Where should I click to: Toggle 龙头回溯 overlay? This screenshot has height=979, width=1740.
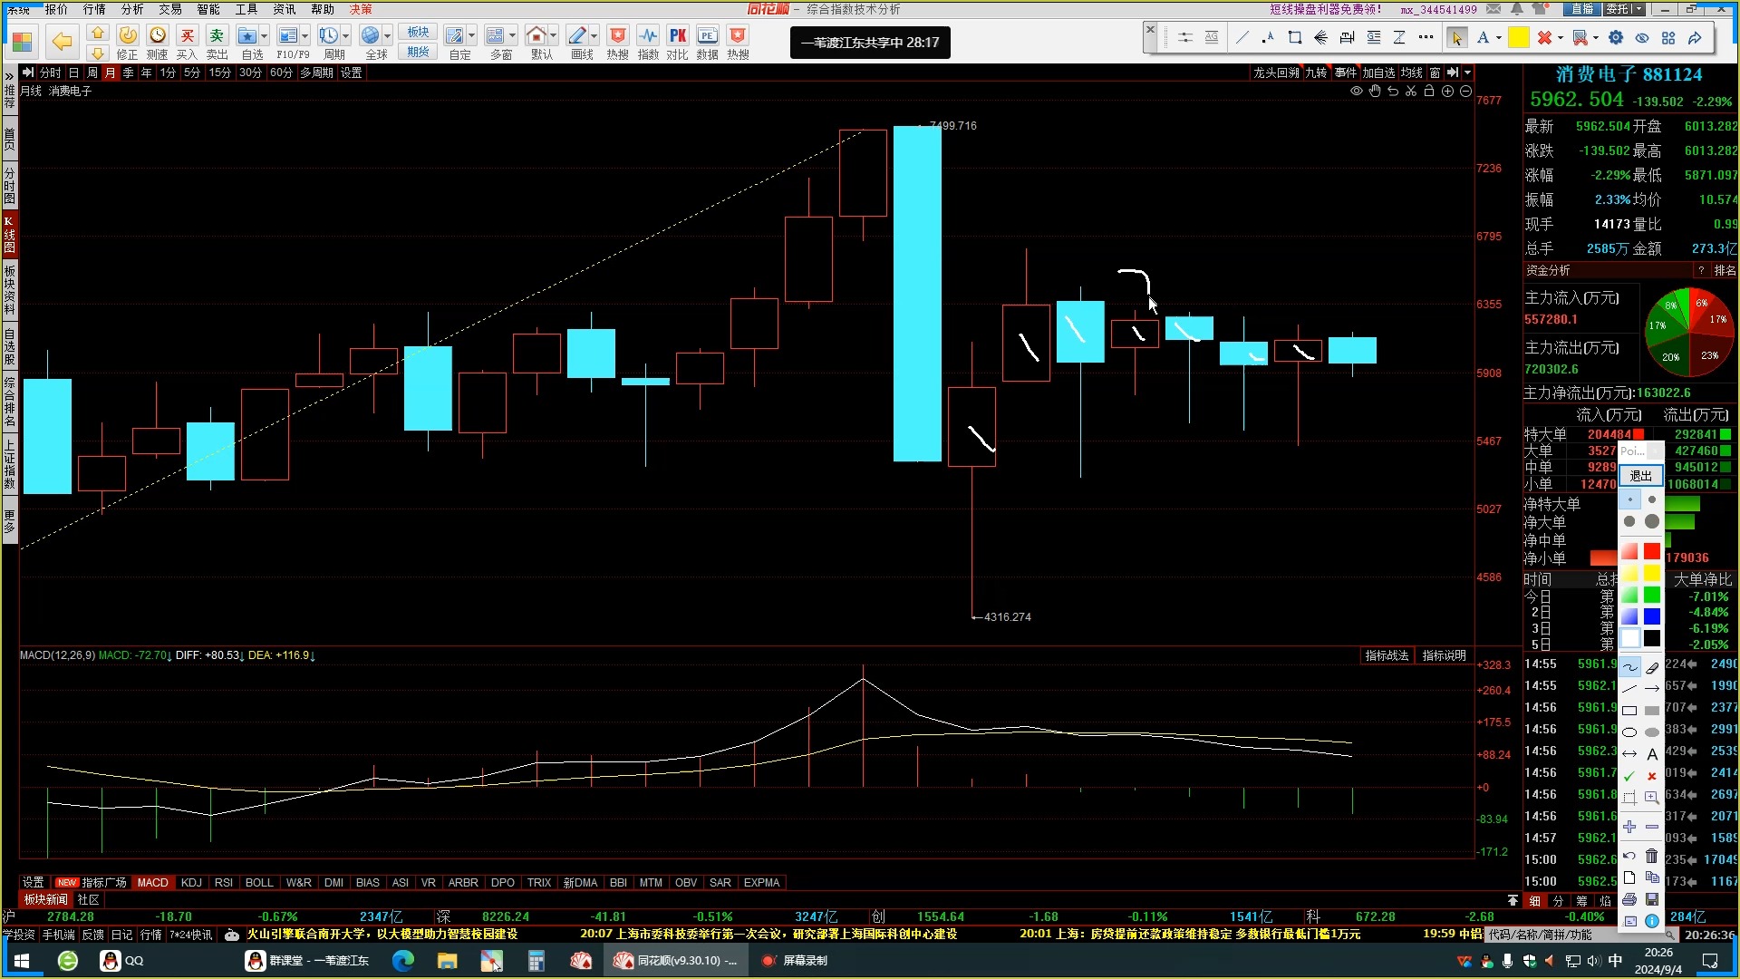[x=1276, y=73]
